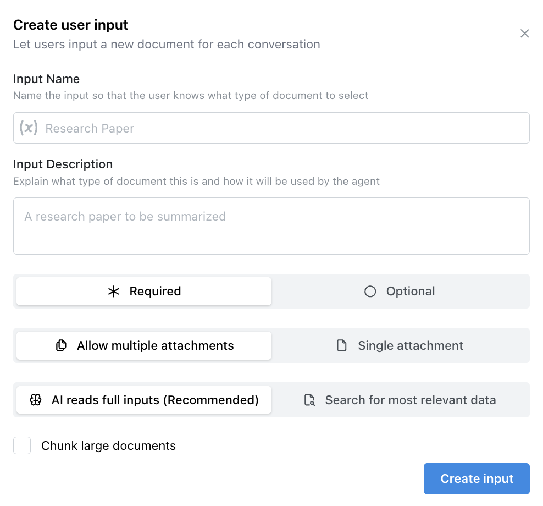Image resolution: width=543 pixels, height=506 pixels.
Task: Click the stacked pages icon for multiple attachments
Action: [60, 345]
